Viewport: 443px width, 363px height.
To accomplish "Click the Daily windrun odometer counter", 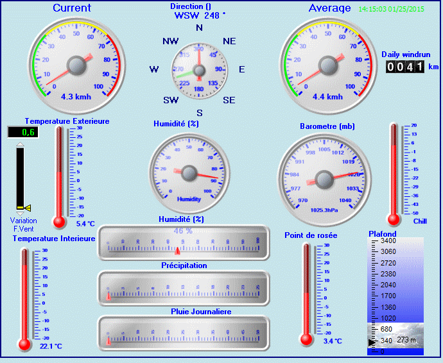I will (404, 67).
